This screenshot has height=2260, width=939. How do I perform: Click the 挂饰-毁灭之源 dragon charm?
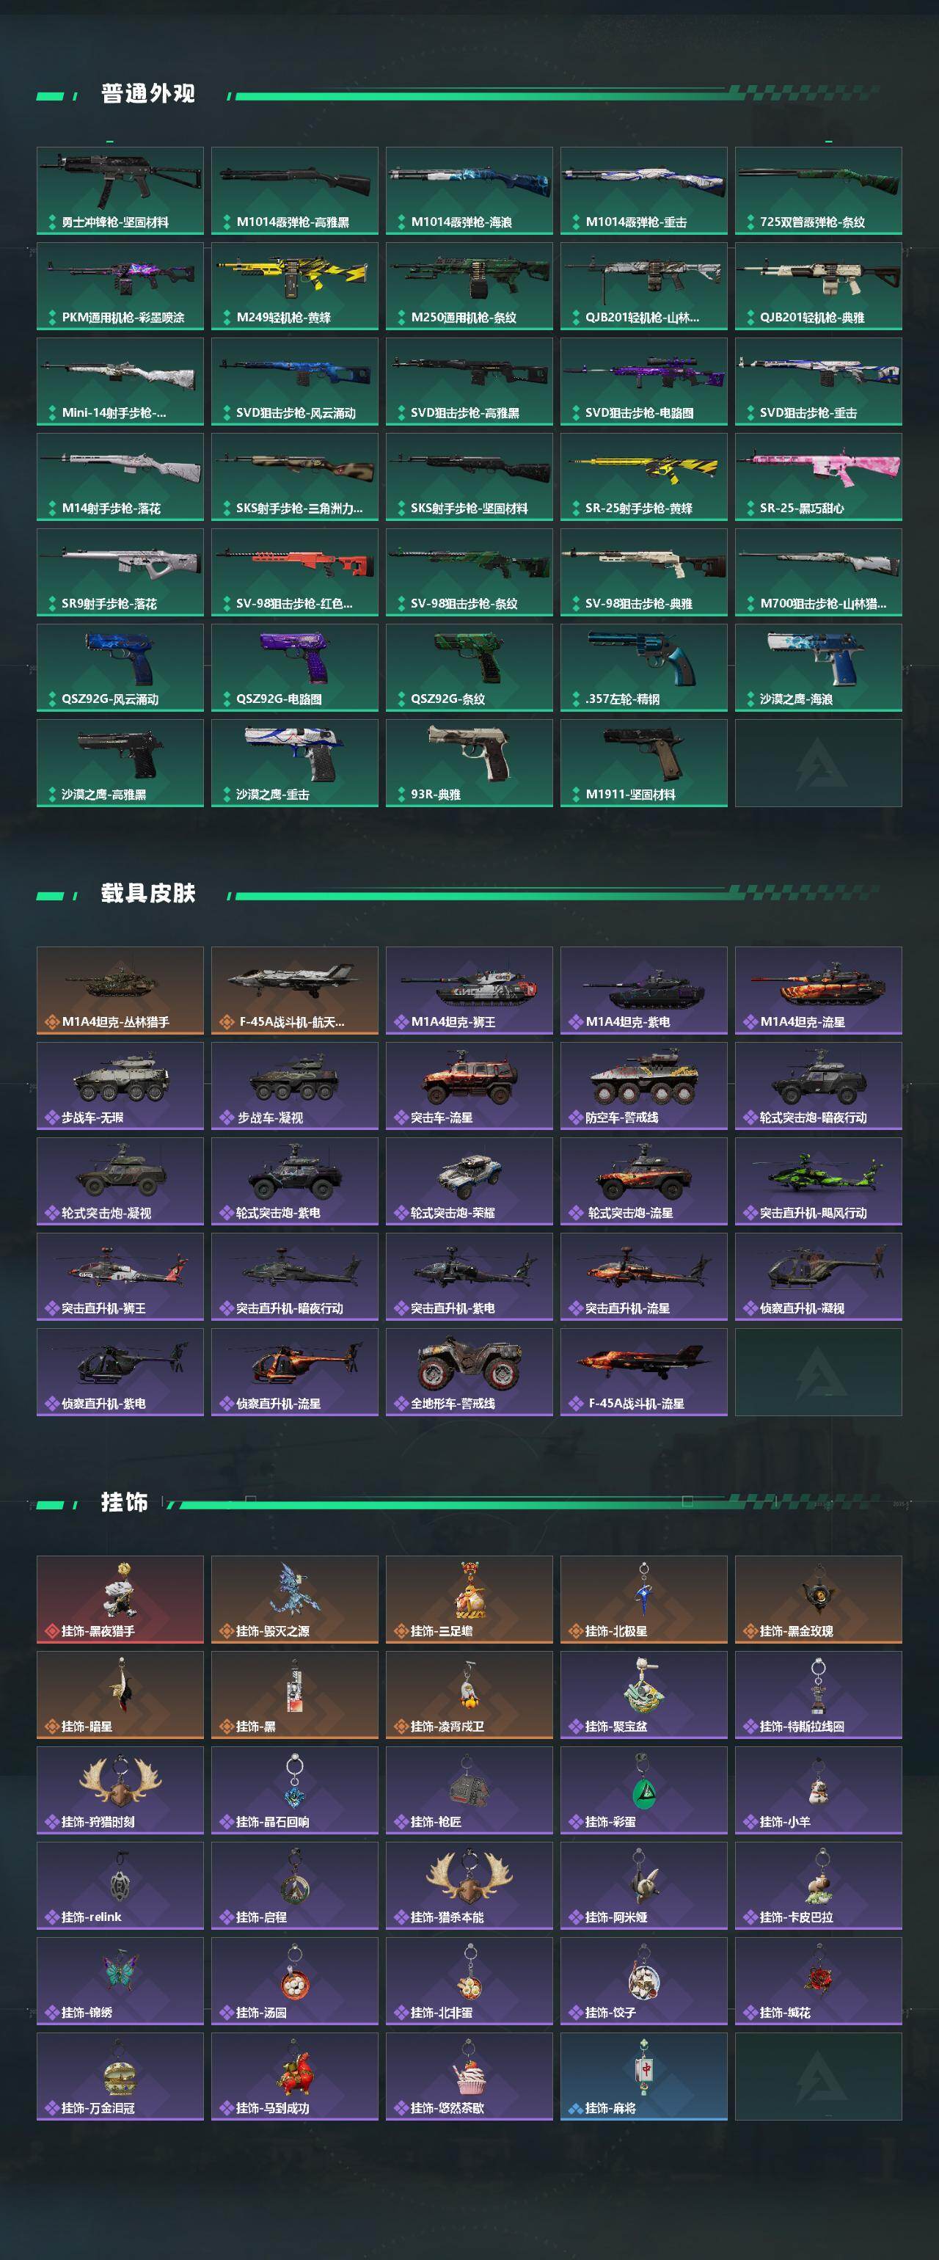point(295,1600)
